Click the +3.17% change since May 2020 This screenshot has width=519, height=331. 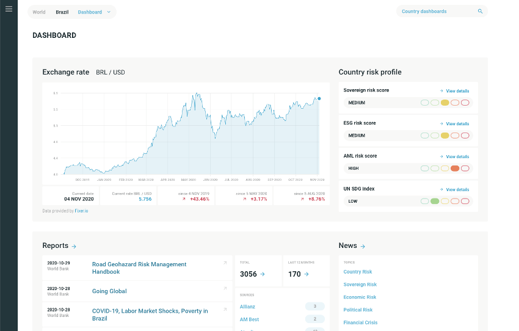click(x=258, y=199)
